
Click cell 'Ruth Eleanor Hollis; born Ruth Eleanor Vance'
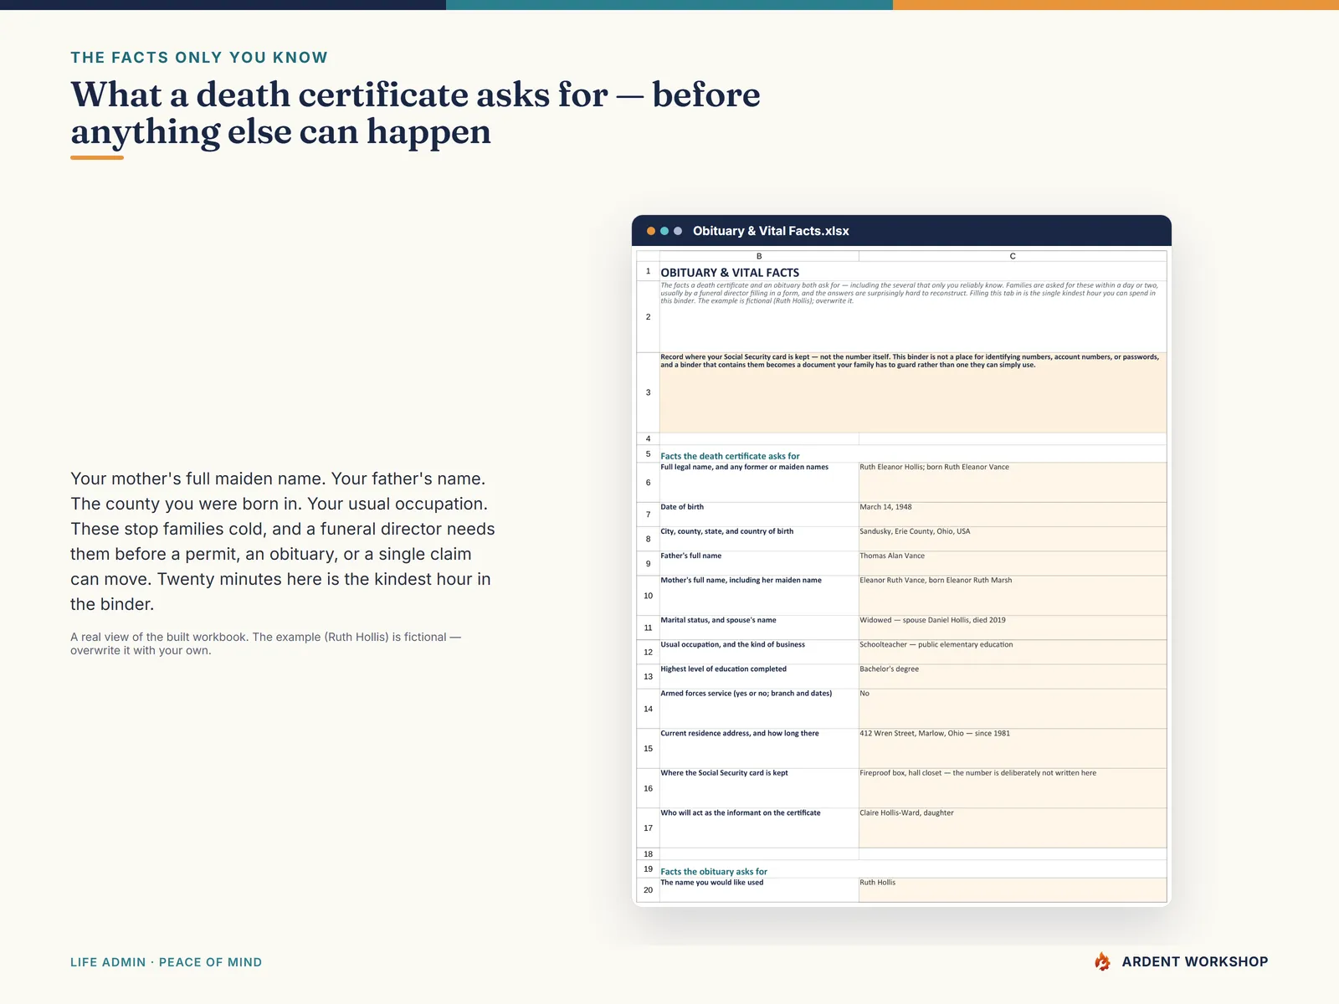[x=1013, y=483]
